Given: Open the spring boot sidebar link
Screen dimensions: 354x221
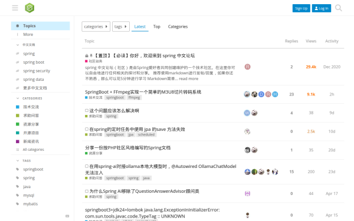Looking at the screenshot, I should (34, 62).
